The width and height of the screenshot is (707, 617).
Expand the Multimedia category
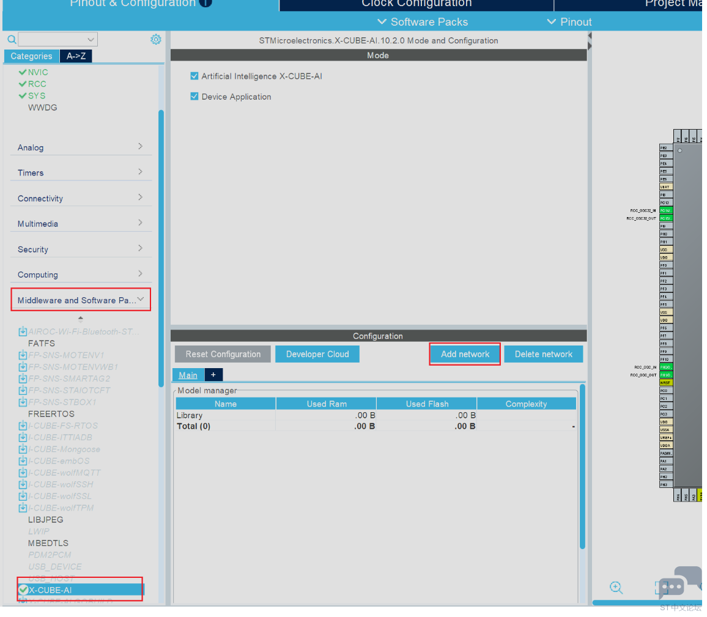pos(81,223)
